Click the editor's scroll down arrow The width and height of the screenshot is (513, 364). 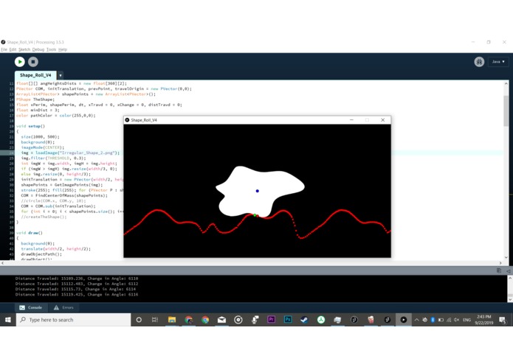(x=506, y=257)
